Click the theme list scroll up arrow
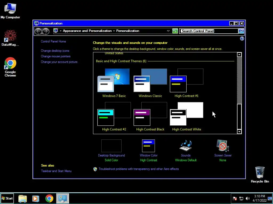Screen dimensions: 273x204 [x=239, y=54]
